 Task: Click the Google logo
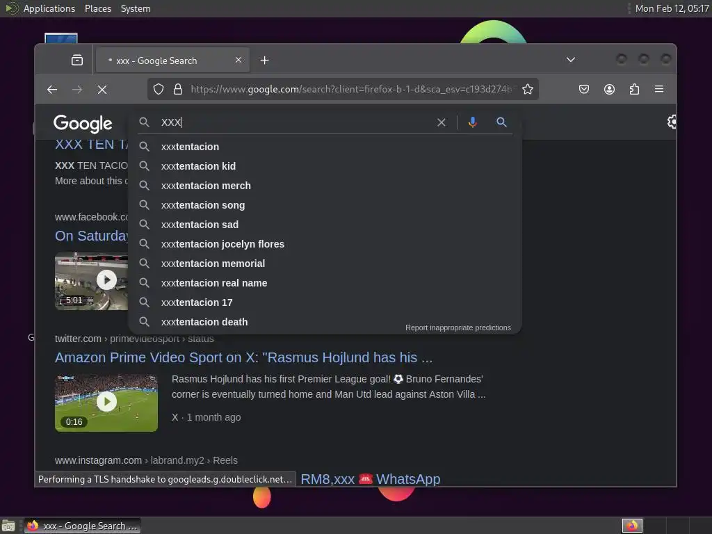pos(83,123)
